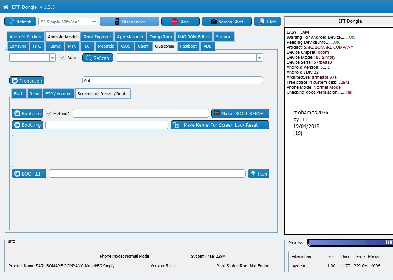
Task: Click the BOOT.EFT file path field
Action: (x=147, y=173)
